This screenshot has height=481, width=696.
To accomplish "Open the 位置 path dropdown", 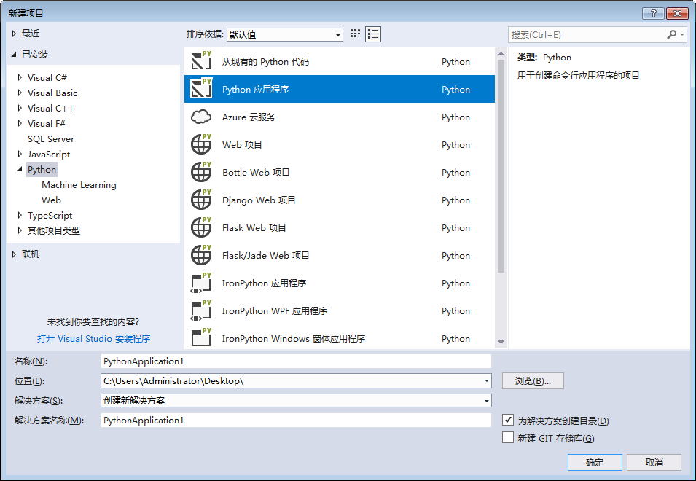I will 487,380.
